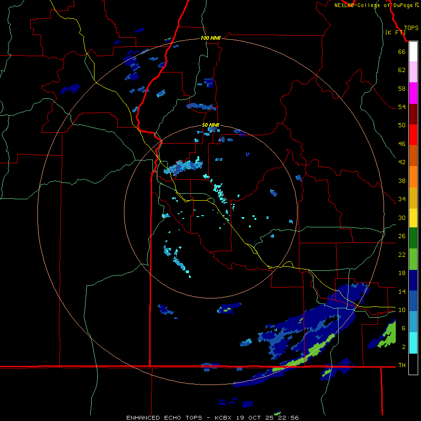This screenshot has width=421, height=421.
Task: Click the 6 value on the legend
Action: (404, 328)
